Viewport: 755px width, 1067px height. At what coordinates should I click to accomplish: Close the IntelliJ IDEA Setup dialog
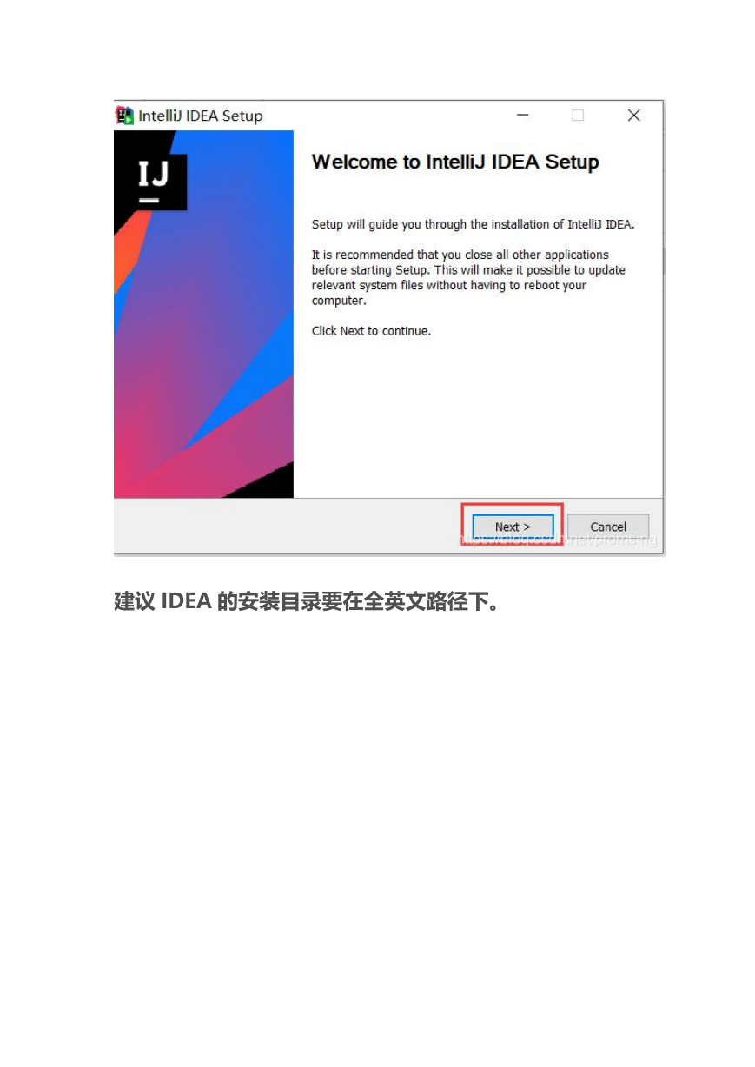634,116
